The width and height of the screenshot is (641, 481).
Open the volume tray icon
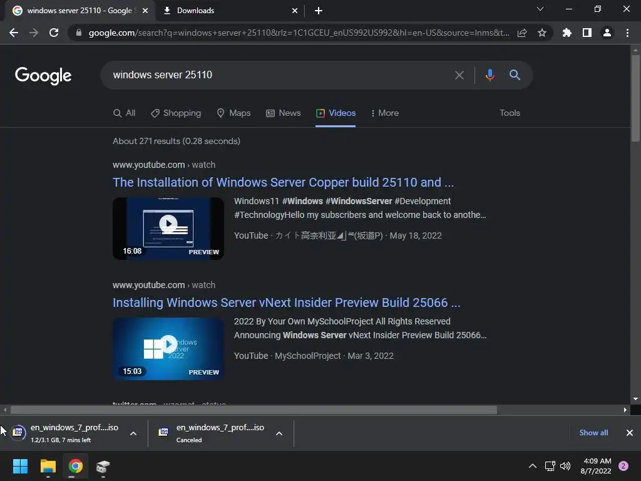(565, 466)
